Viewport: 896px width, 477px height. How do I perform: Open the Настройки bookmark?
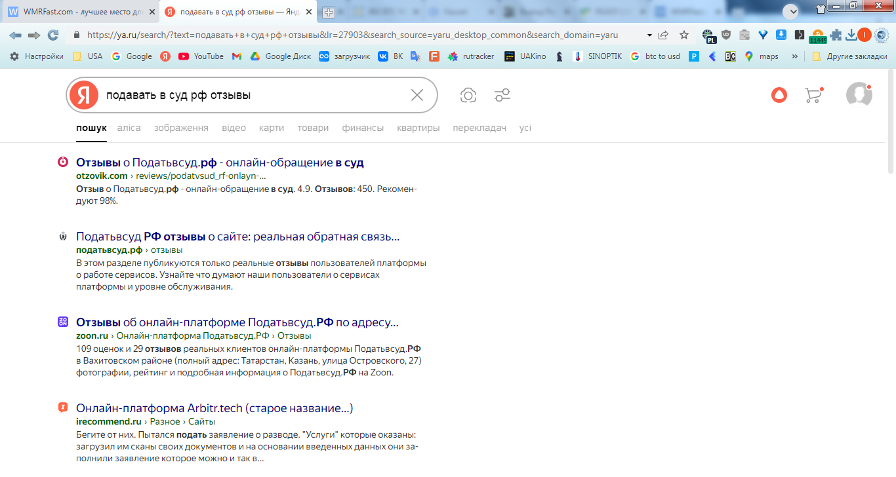pos(37,56)
